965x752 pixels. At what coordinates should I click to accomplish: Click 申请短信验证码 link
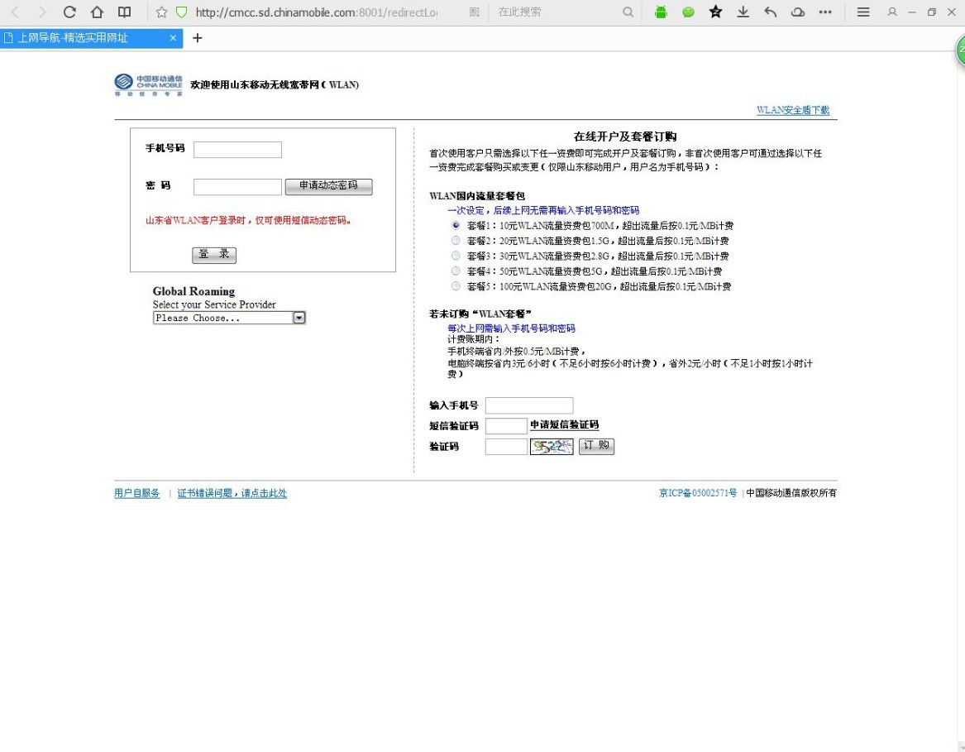[x=564, y=425]
